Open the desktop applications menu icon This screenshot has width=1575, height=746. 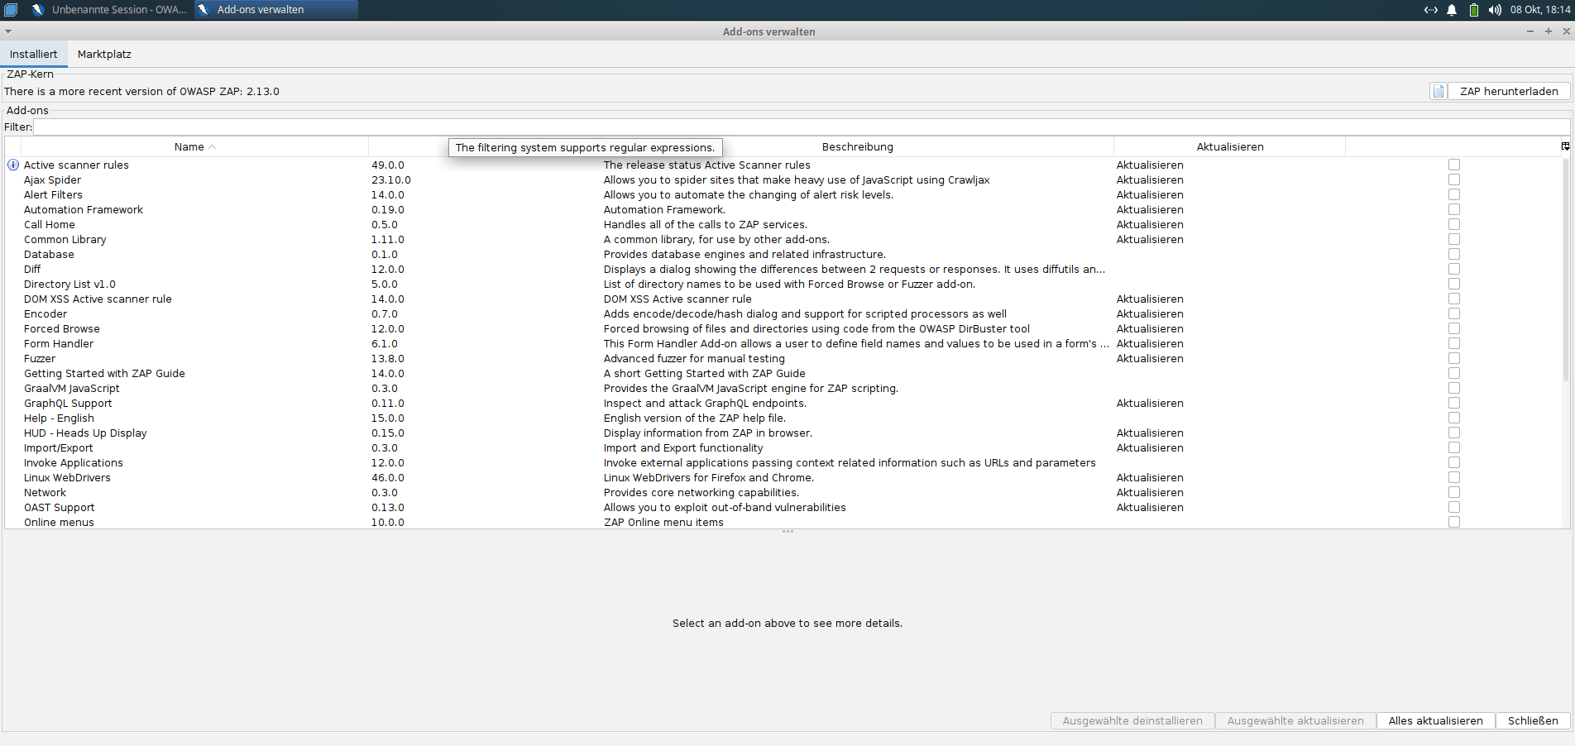pos(11,10)
